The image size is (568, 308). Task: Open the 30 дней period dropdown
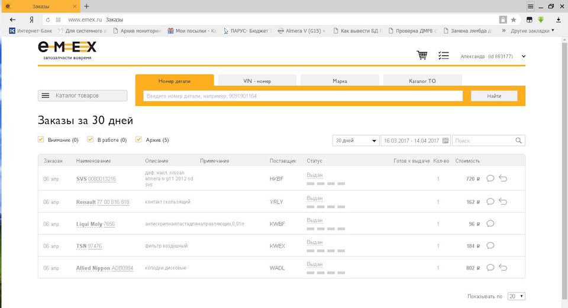(356, 141)
